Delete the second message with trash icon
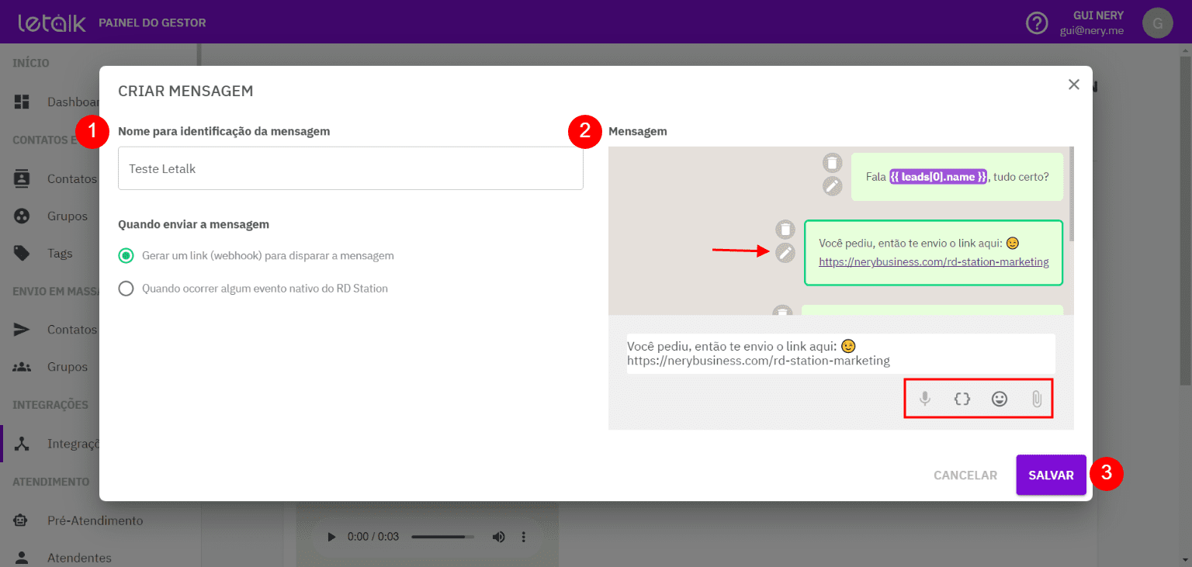The width and height of the screenshot is (1192, 567). [x=785, y=230]
